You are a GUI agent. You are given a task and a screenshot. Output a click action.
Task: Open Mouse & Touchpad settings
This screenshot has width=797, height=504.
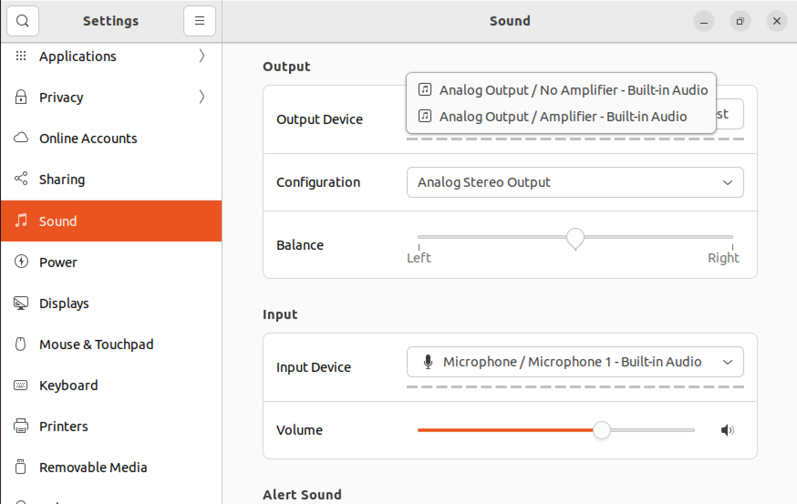(x=111, y=344)
